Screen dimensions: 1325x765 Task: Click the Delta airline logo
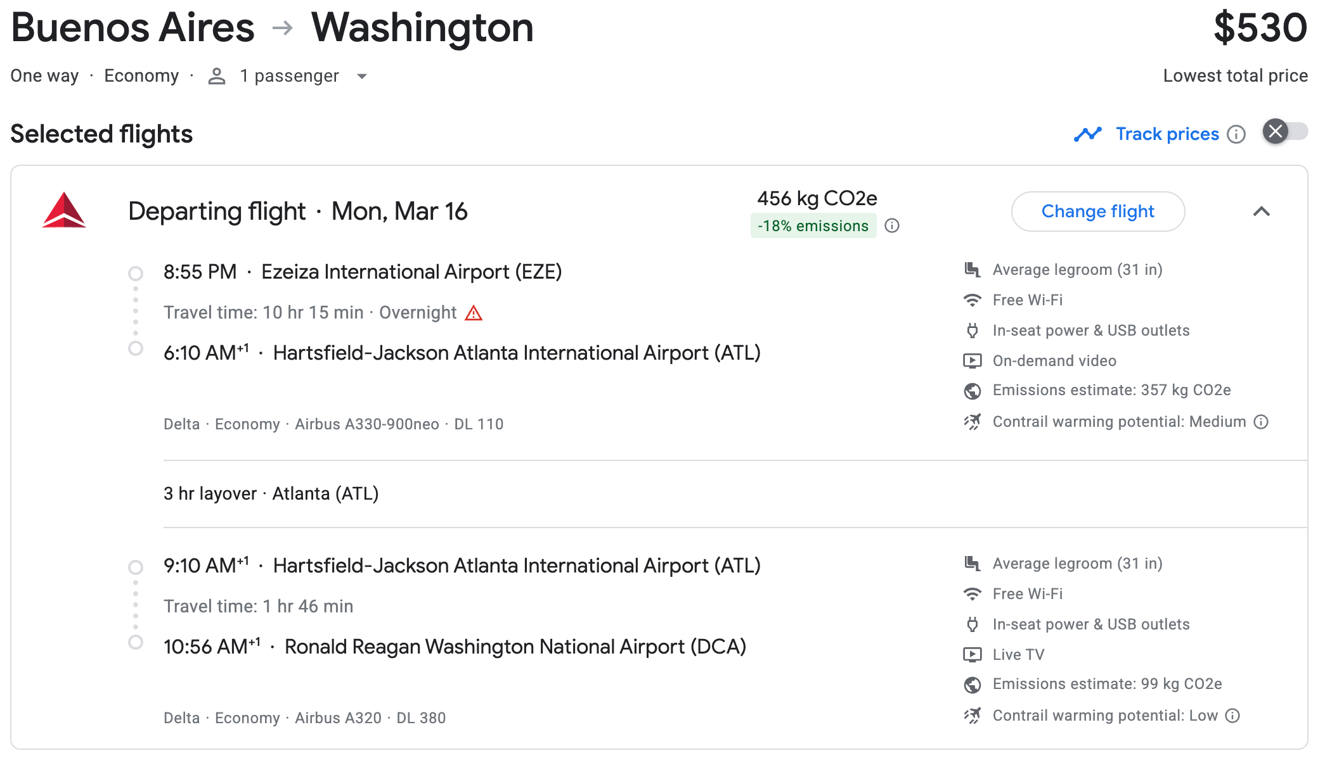click(64, 210)
